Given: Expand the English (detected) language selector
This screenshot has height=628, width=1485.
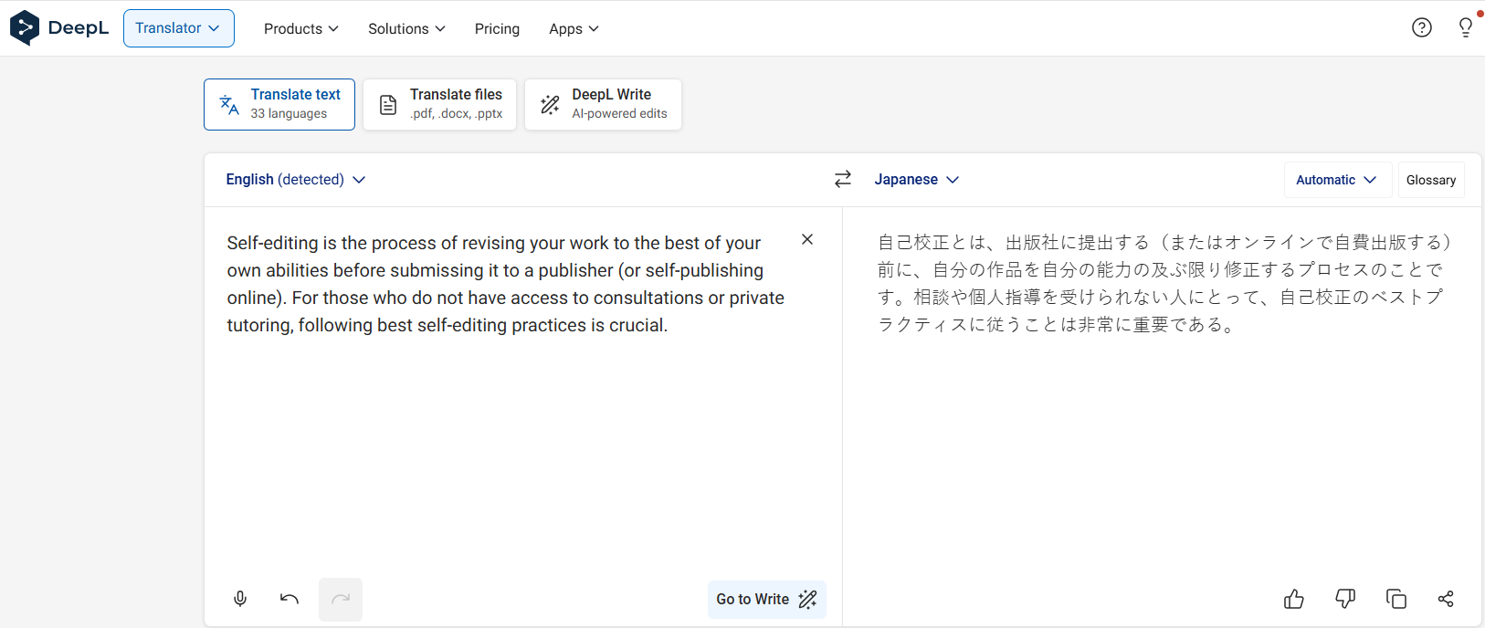Looking at the screenshot, I should [x=295, y=180].
